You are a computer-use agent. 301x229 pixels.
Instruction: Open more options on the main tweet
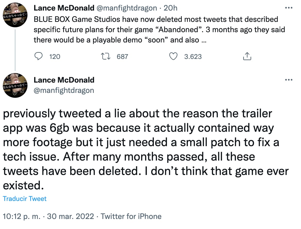coord(289,80)
